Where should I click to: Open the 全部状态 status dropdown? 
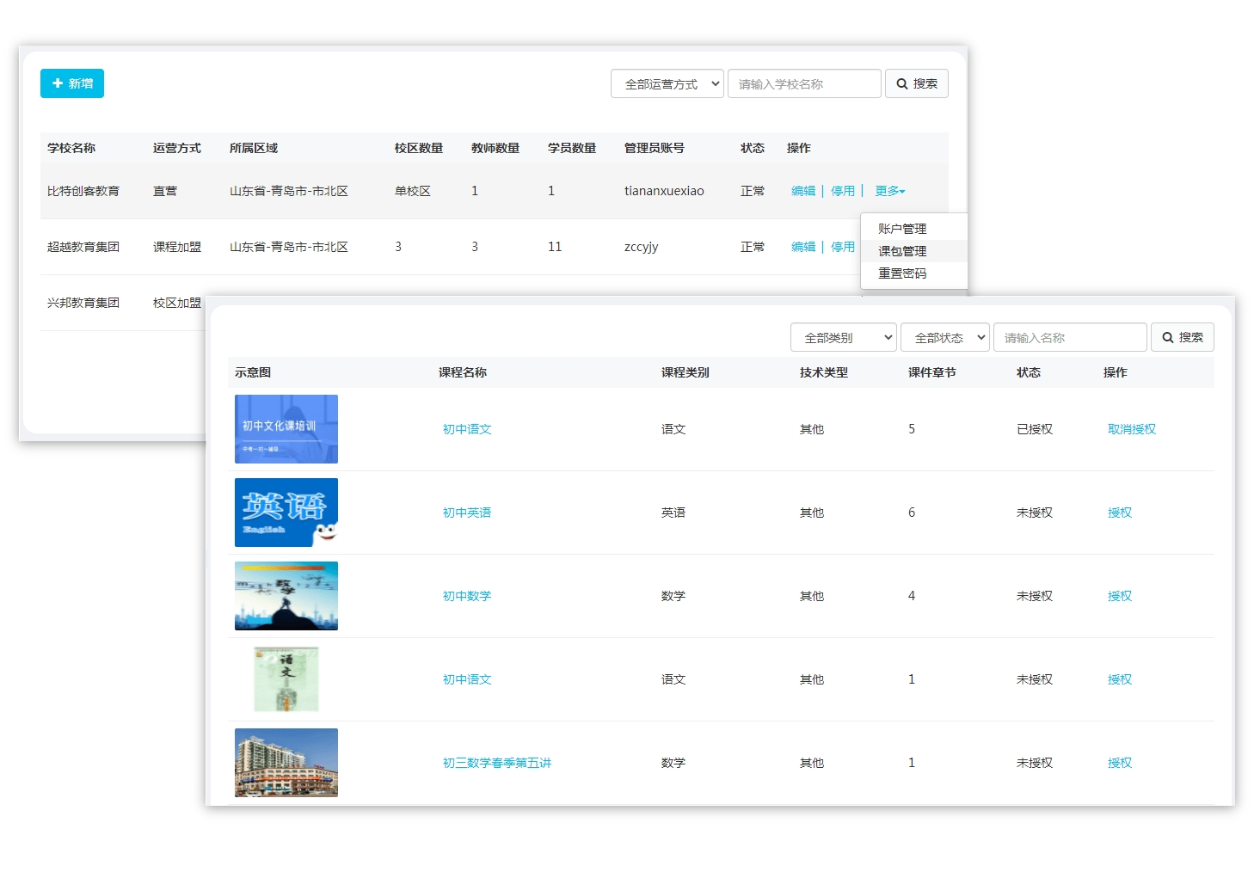click(944, 338)
